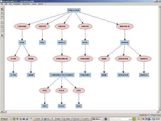
Task: Open the ? help menu
Action: (45, 4)
